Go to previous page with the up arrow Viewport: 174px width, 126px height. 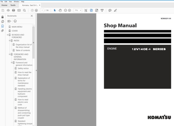coord(32,10)
